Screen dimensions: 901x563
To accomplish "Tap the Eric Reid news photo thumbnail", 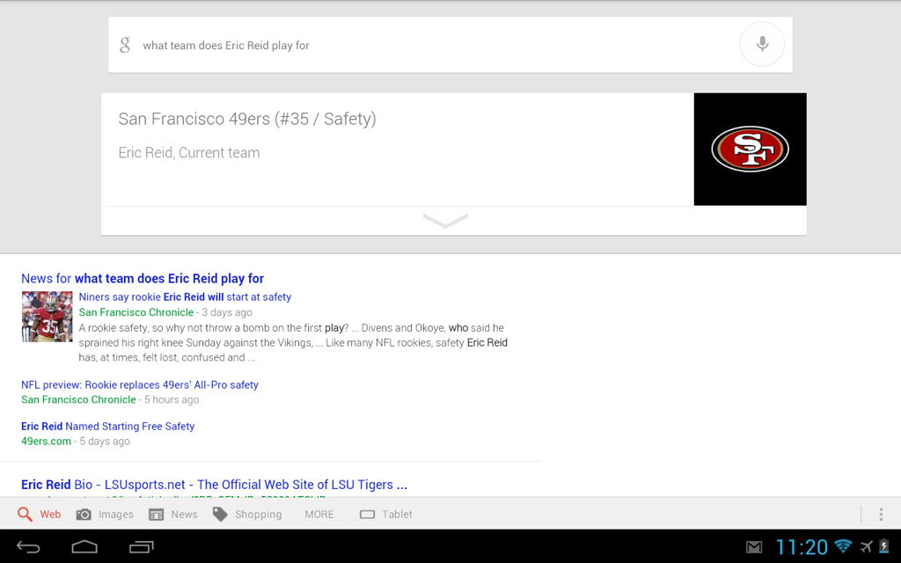I will point(48,317).
